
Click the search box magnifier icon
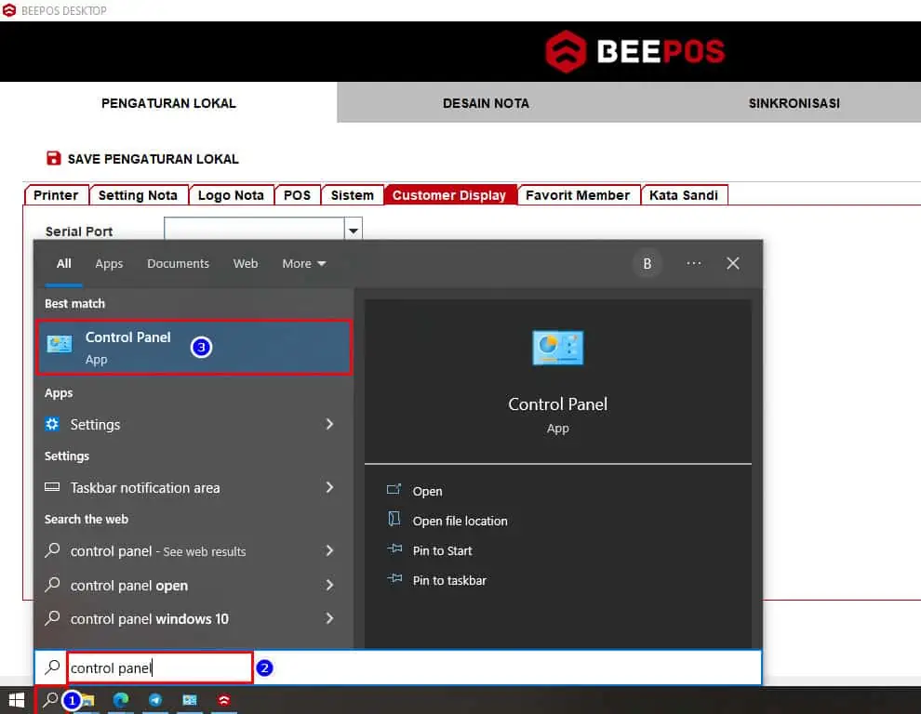coord(52,667)
